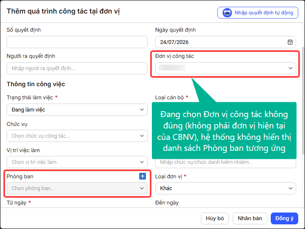Open the calendar picker for Ngày quyết định
This screenshot has width=305, height=229.
click(290, 42)
